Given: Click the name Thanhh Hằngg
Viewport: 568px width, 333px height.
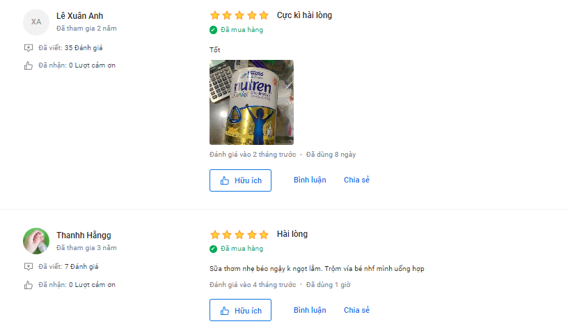Looking at the screenshot, I should click(x=84, y=235).
